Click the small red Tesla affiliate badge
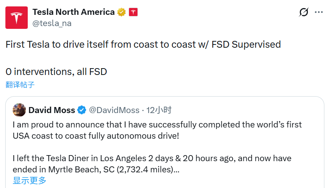Image resolution: width=328 pixels, height=188 pixels. (x=133, y=12)
